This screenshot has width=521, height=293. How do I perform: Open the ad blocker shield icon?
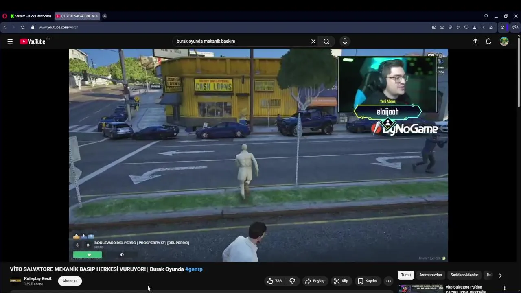point(450,27)
